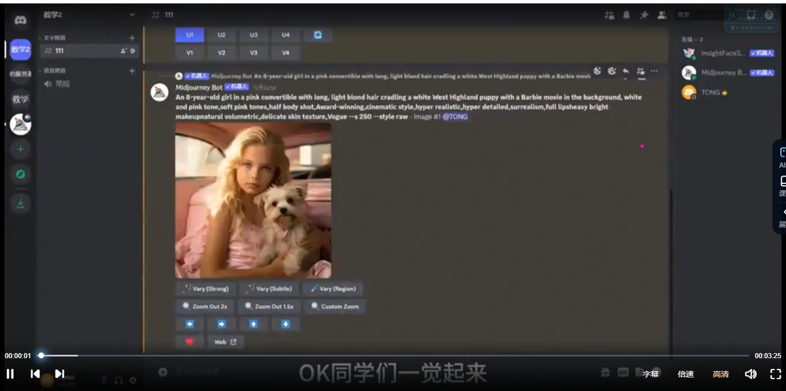
Task: Click the @TONG mention in the message
Action: pos(455,117)
